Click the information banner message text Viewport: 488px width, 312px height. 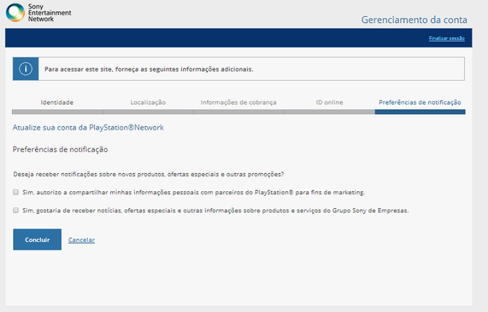coord(149,70)
